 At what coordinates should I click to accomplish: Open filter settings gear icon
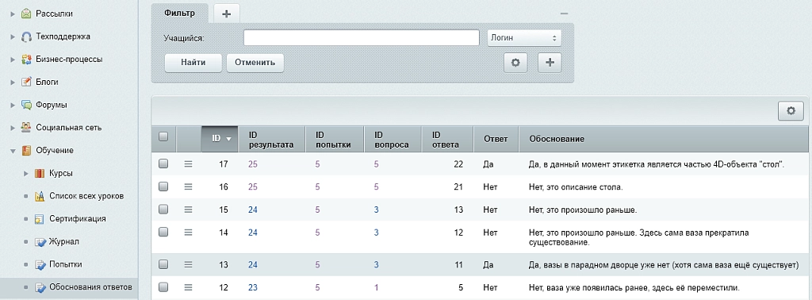coord(515,63)
